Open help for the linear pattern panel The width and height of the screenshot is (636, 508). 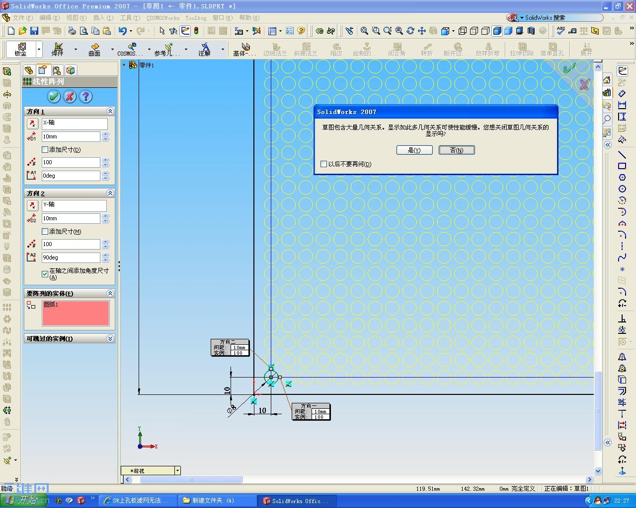(x=86, y=97)
